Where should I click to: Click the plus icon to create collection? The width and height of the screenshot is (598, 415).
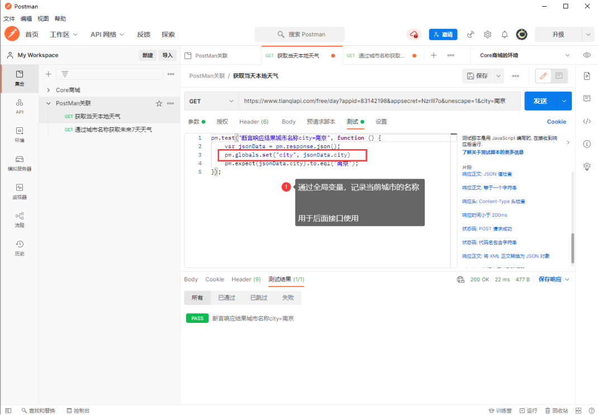(x=49, y=74)
